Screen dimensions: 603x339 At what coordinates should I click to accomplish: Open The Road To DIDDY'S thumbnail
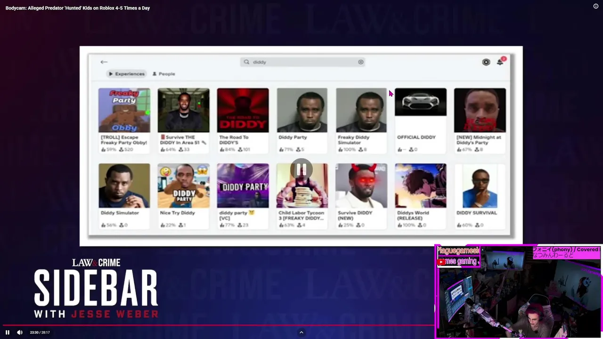243,110
